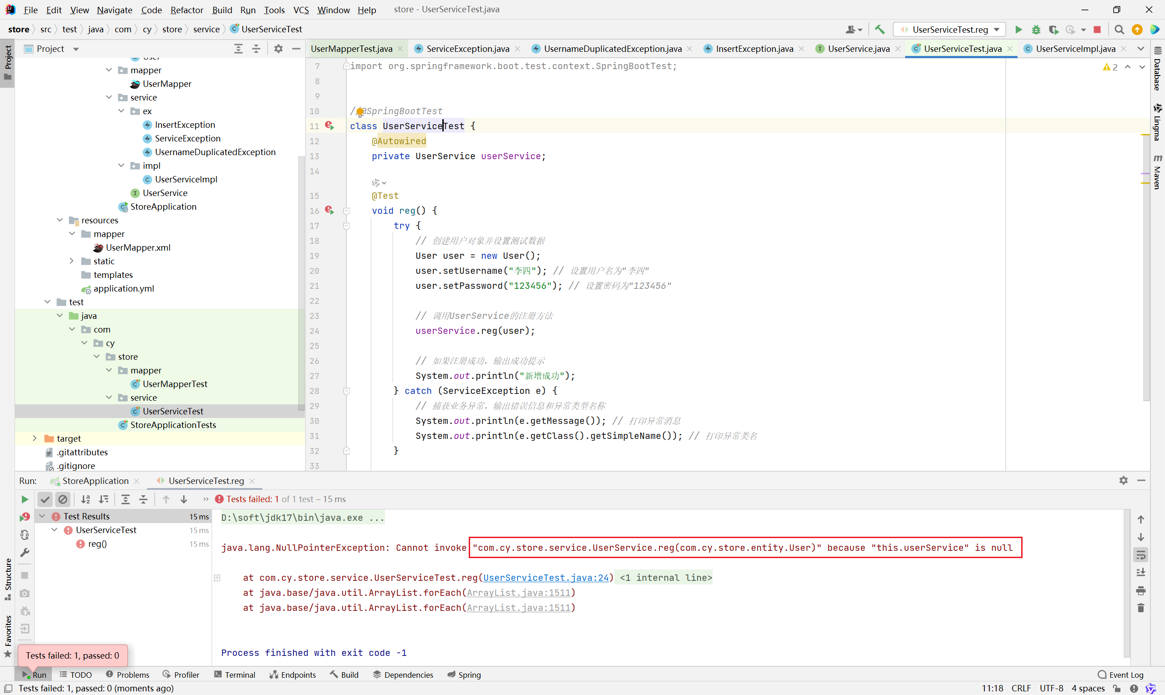Image resolution: width=1165 pixels, height=695 pixels.
Task: Switch to UserServiceImpl.java editor tab
Action: pos(1075,49)
